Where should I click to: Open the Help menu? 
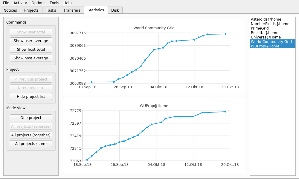67,3
